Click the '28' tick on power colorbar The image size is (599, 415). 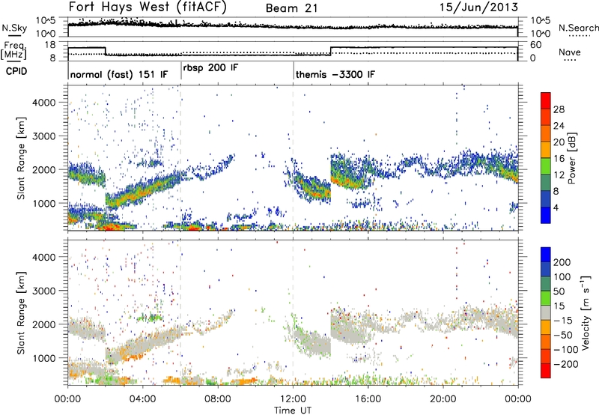pyautogui.click(x=559, y=109)
